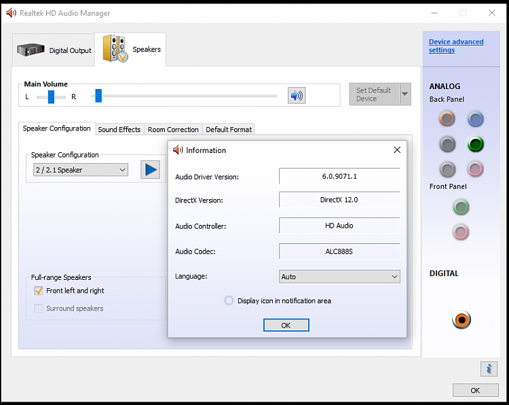Viewport: 509px width, 405px height.
Task: Click the DirectX 12.0 version field
Action: pyautogui.click(x=339, y=200)
